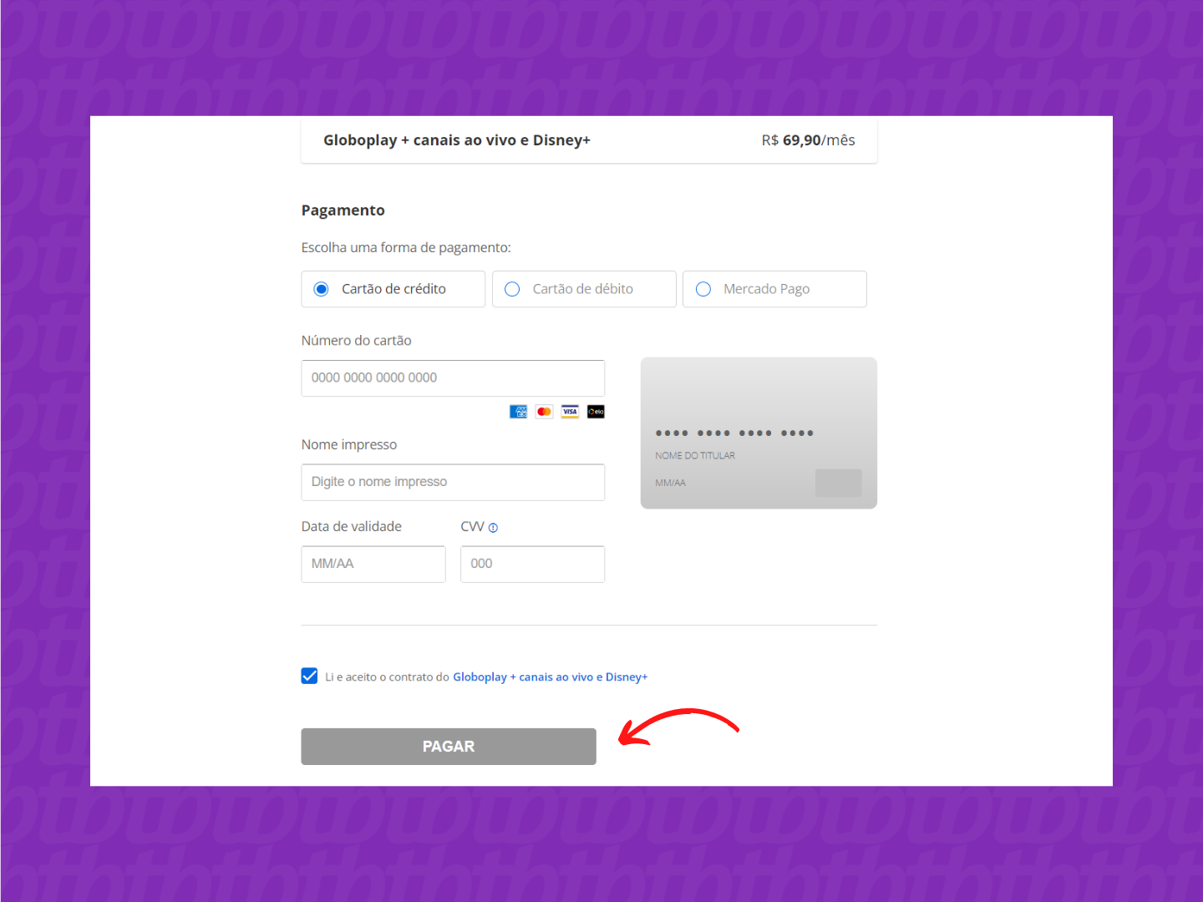1203x902 pixels.
Task: Click the 'Número do cartão' label
Action: (357, 341)
